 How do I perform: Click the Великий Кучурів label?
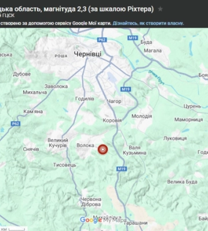click(x=58, y=143)
